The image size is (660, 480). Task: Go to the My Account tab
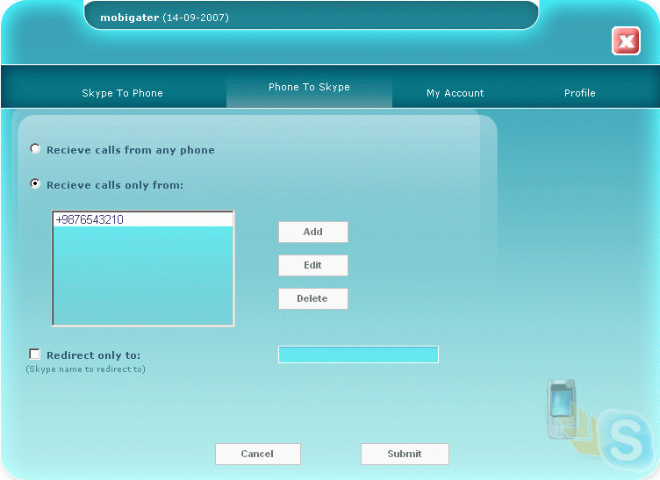455,93
